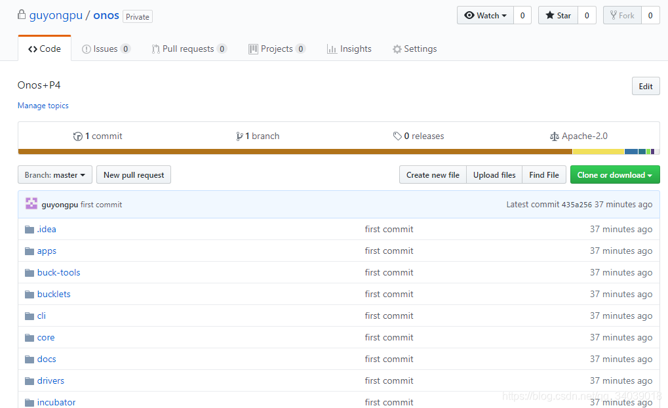View the 1 commit history
668x408 pixels.
pos(98,136)
